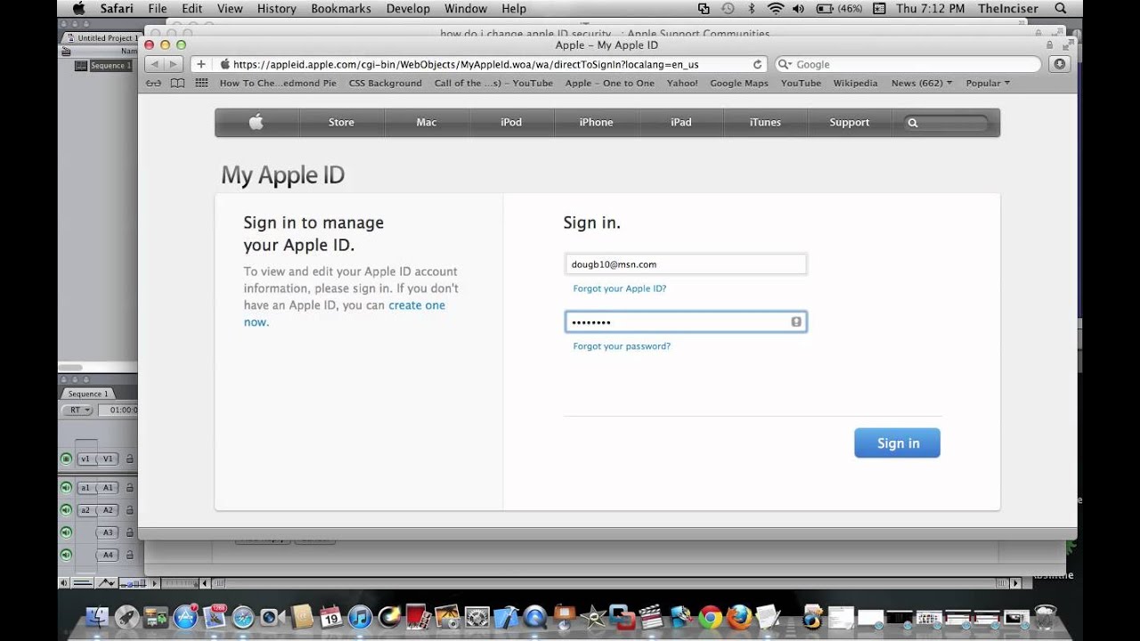1140x641 pixels.
Task: Click the password key icon in the password field
Action: coord(796,321)
